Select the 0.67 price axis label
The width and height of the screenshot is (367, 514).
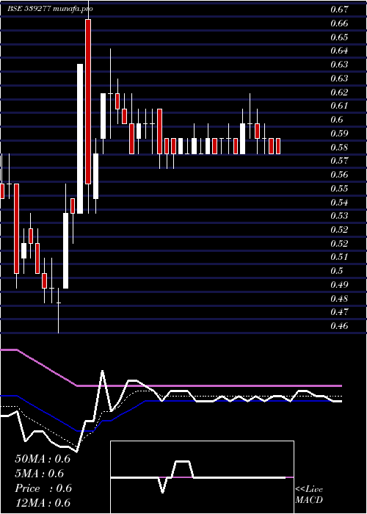tap(339, 10)
